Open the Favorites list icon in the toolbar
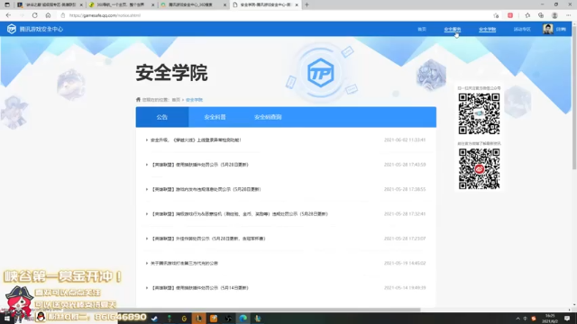The image size is (577, 324). (x=527, y=15)
